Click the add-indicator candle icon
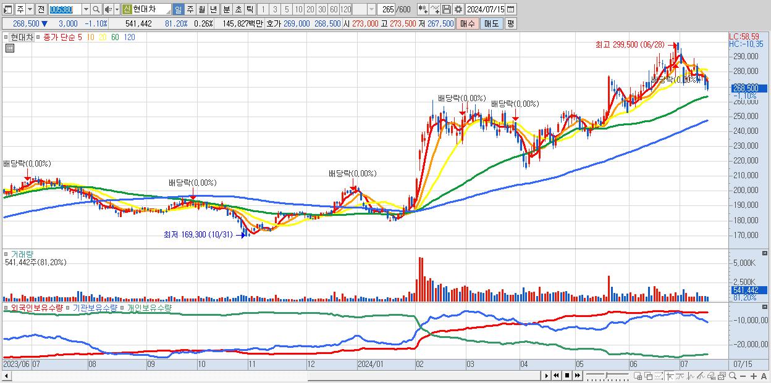This screenshot has width=771, height=383. tap(423, 9)
